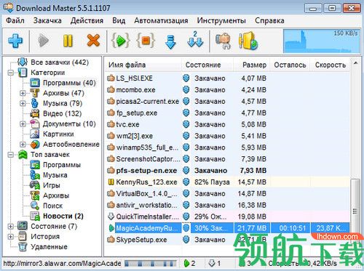Click the green active downloads counter showing 2
The image size is (364, 271).
(x=189, y=263)
